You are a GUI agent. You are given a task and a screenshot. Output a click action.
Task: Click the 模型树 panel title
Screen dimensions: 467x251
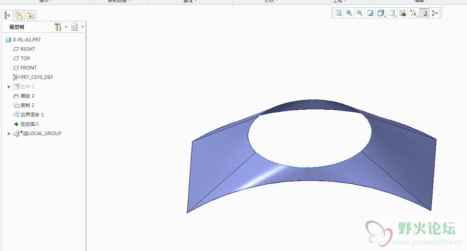17,27
